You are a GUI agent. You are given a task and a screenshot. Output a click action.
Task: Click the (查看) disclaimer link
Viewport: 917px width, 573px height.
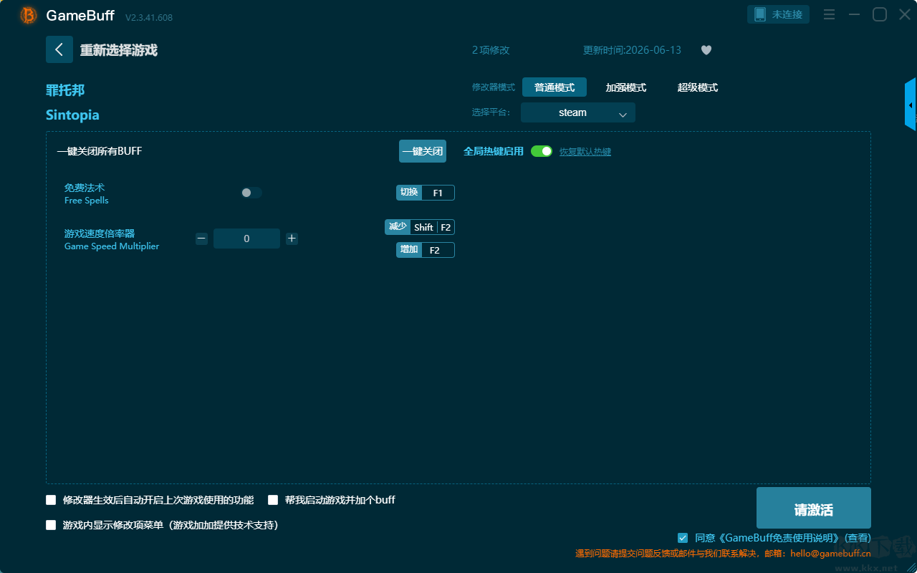(857, 538)
